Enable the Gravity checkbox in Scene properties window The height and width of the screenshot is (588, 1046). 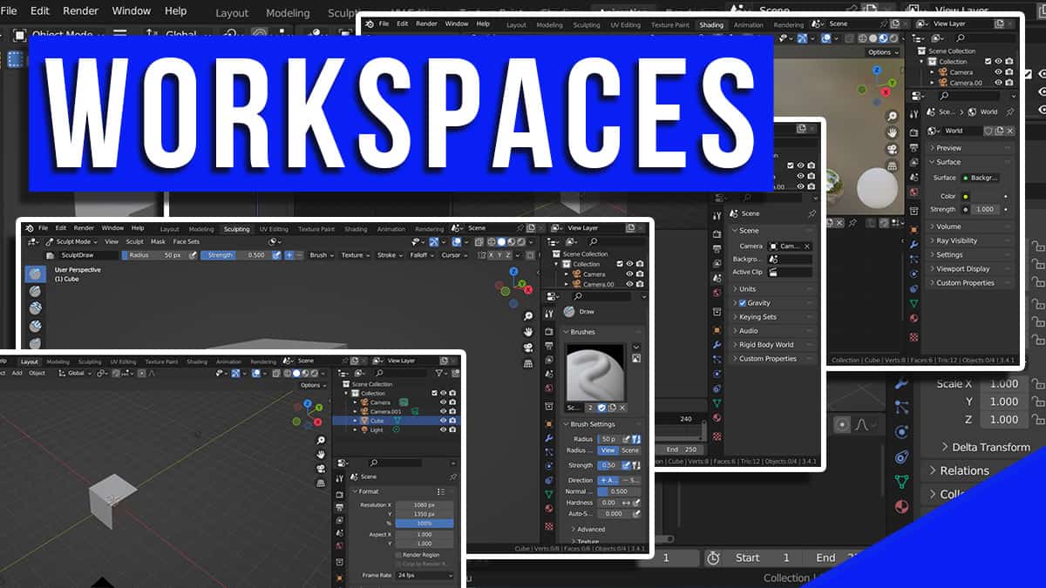point(743,303)
